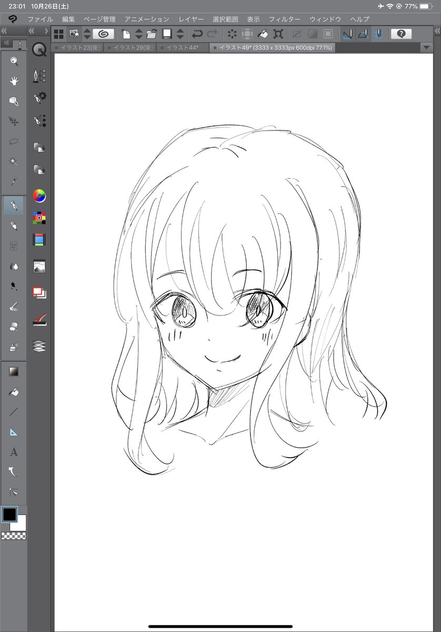Expand the tool palette arrows at far left
The image size is (441, 632).
click(3, 32)
